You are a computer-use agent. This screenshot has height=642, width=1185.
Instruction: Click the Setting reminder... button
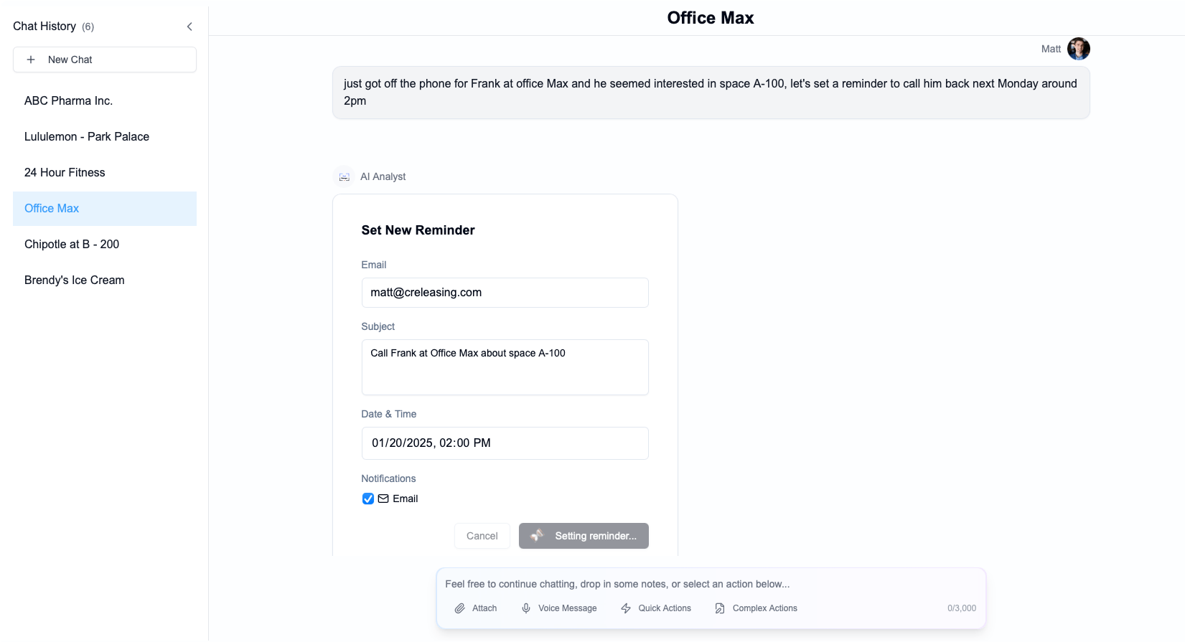[x=584, y=536]
